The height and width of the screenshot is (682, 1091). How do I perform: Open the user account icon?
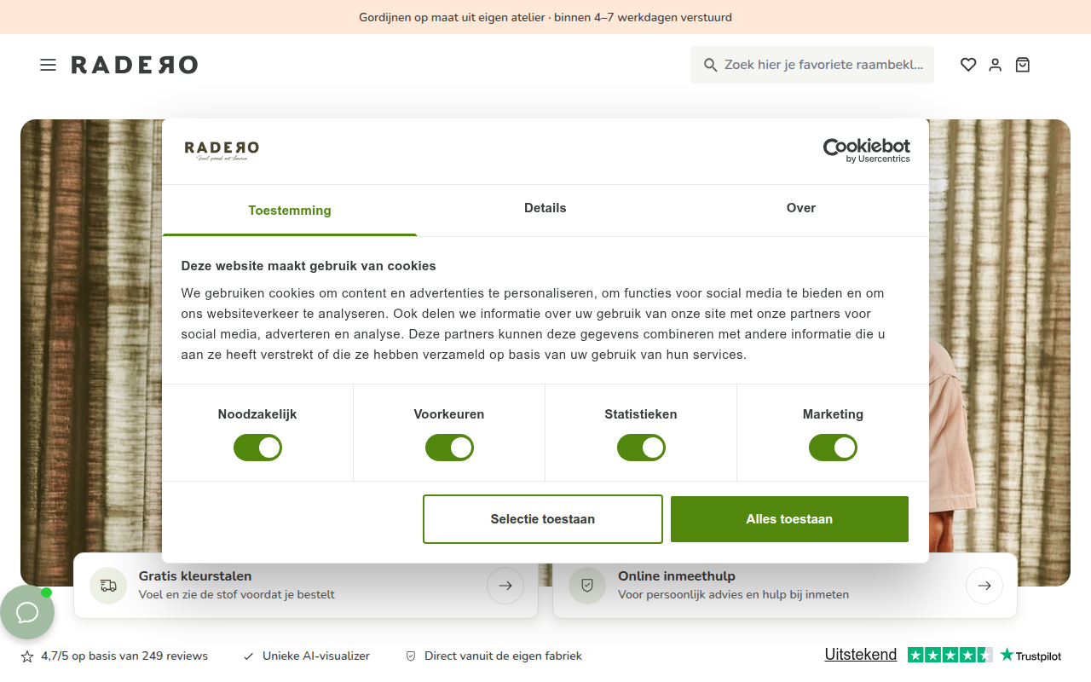[x=996, y=65]
